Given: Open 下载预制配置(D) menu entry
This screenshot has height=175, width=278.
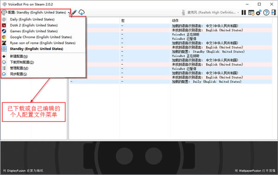Looking at the screenshot, I should (x=22, y=62).
